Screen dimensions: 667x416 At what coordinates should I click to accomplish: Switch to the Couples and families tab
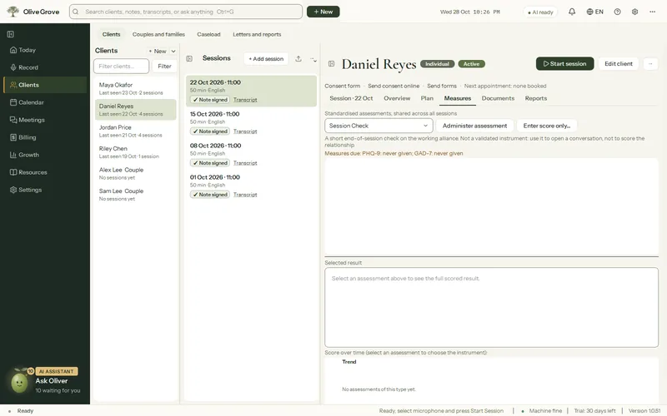click(158, 34)
